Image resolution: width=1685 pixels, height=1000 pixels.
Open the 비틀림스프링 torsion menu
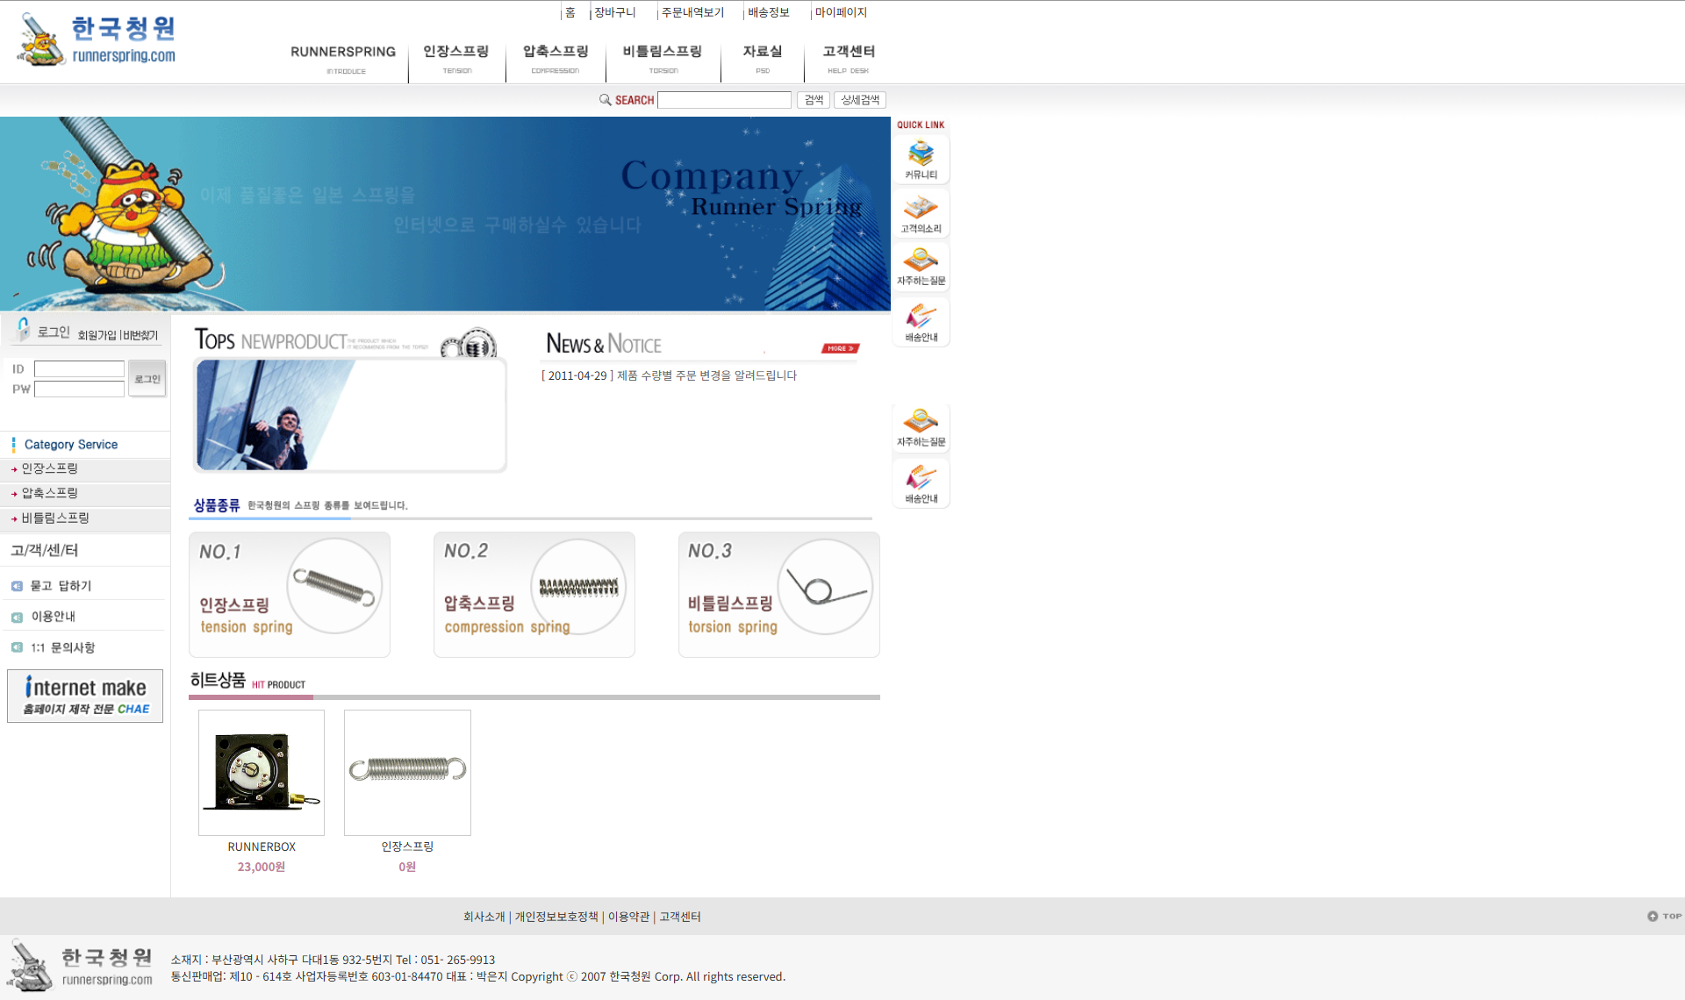(663, 59)
